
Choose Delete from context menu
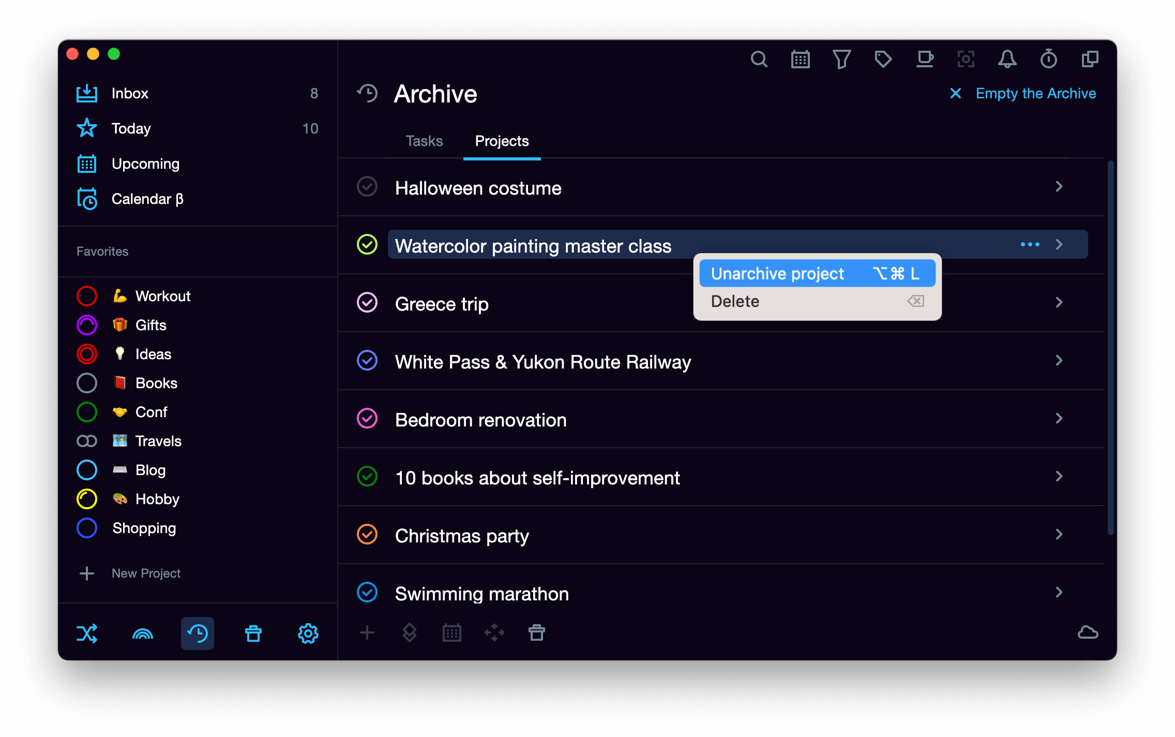(817, 301)
